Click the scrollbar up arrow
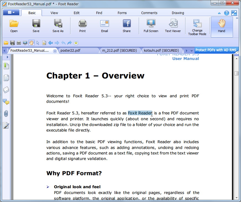 pyautogui.click(x=236, y=59)
